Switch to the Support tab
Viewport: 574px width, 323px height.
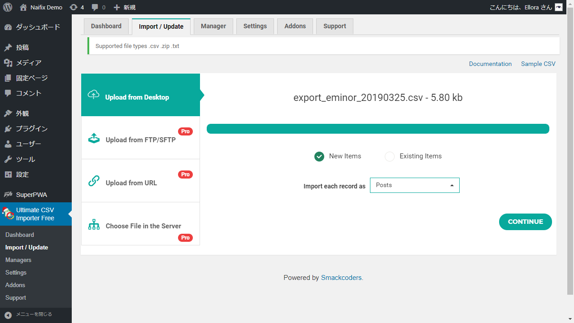tap(335, 26)
